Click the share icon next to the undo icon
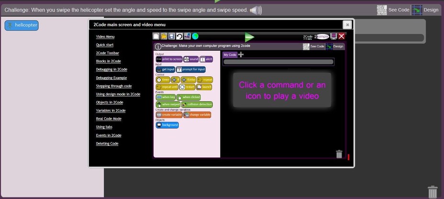Image resolution: width=444 pixels, height=199 pixels. (x=187, y=36)
